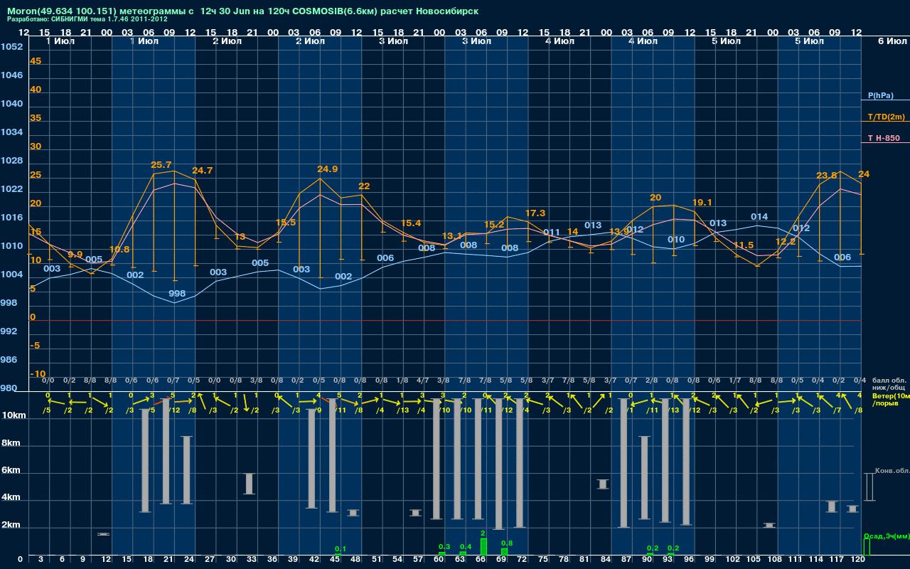
Task: Click forecast hour 42 on bottom axis
Action: (315, 560)
